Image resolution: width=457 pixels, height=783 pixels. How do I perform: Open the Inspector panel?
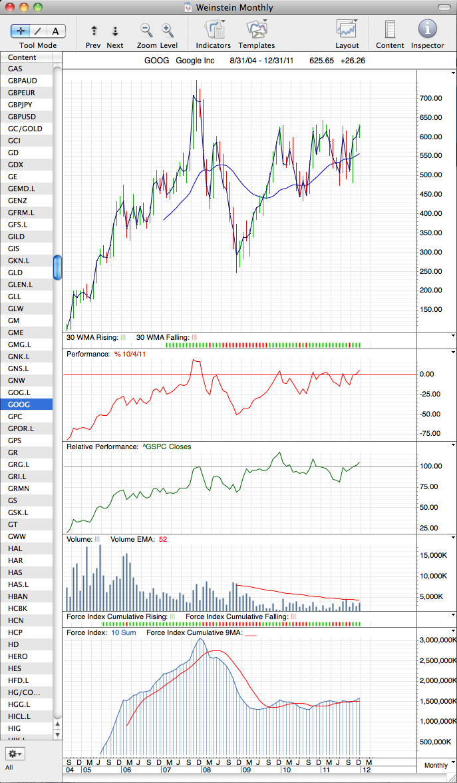(427, 29)
